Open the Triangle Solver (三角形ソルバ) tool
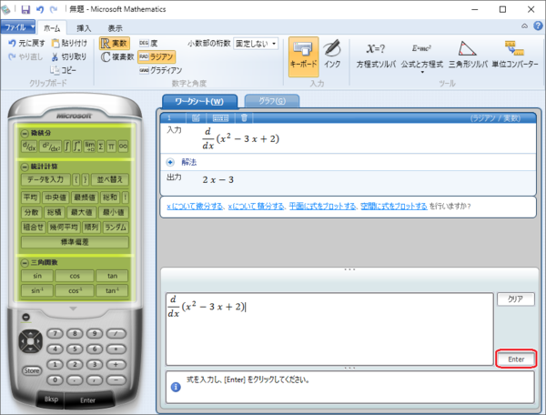The width and height of the screenshot is (546, 415). coord(468,55)
